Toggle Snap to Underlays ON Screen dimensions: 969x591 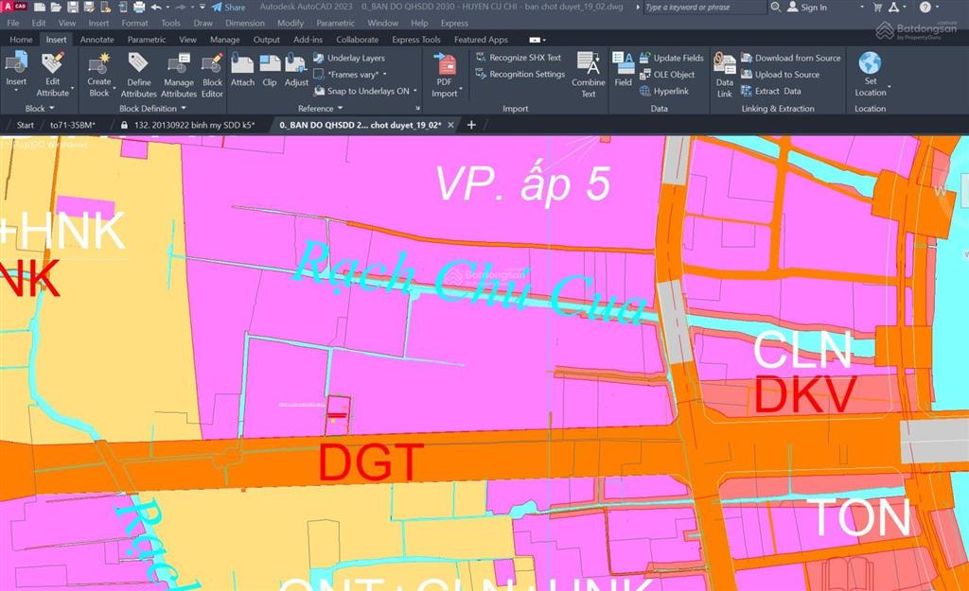(x=362, y=91)
